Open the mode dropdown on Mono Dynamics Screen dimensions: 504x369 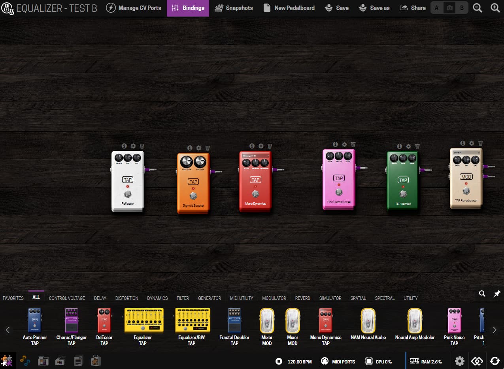pyautogui.click(x=255, y=156)
